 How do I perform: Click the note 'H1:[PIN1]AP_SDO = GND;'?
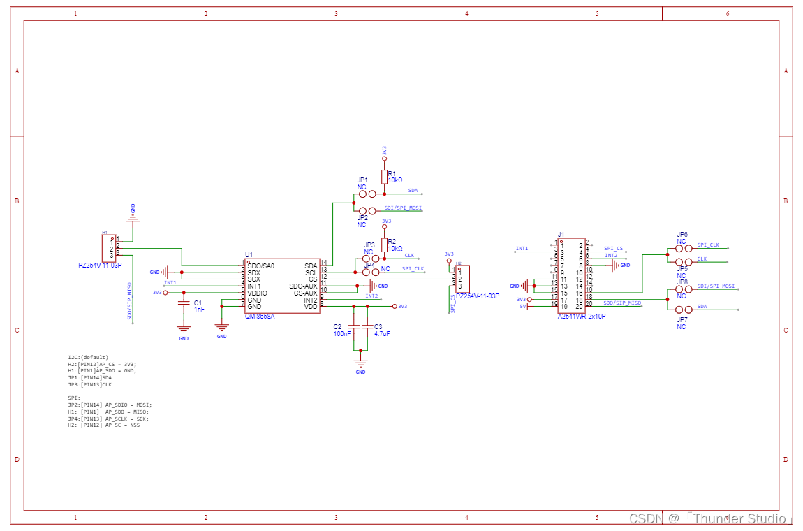coord(102,370)
